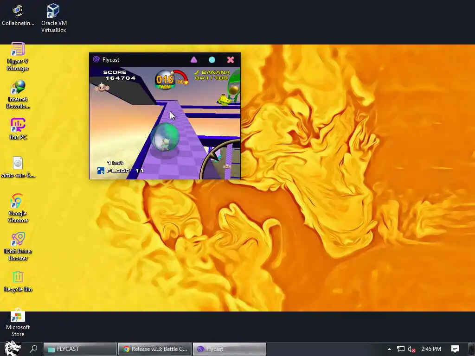Click the monkey head lives icon in game
This screenshot has height=356, width=475.
[x=102, y=88]
